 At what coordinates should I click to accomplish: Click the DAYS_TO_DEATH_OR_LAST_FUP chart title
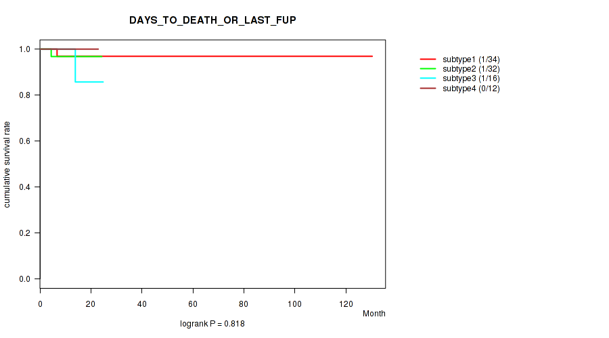click(x=212, y=20)
